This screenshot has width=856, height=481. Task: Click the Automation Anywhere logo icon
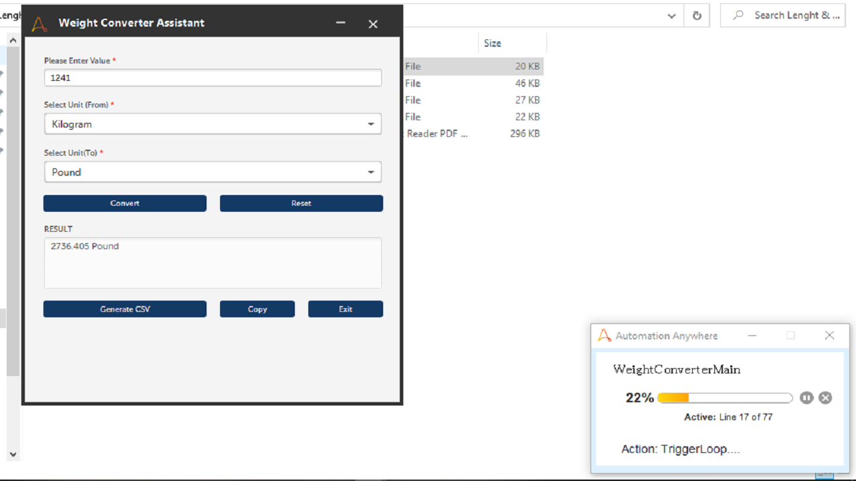click(x=605, y=335)
